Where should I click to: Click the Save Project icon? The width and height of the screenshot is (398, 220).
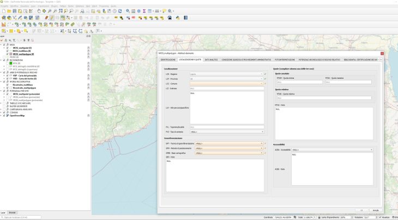coord(16,11)
